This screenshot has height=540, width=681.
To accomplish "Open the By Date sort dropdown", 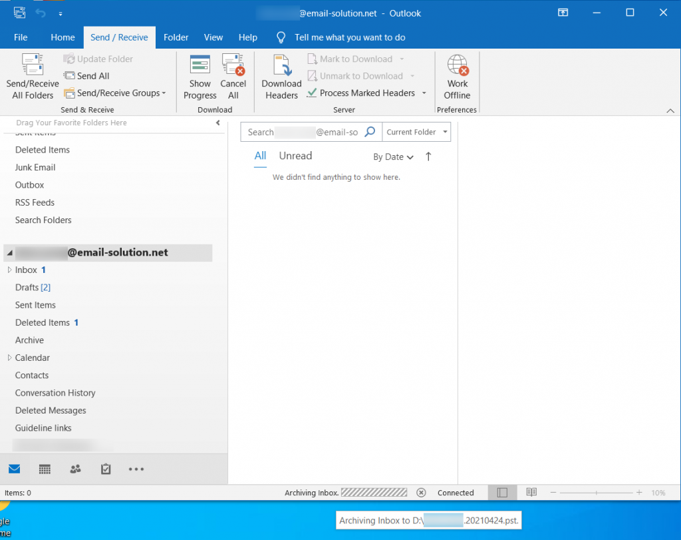I will (393, 157).
